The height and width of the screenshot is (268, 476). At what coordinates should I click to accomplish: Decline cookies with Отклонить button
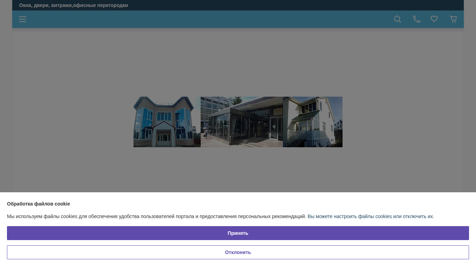(x=238, y=252)
